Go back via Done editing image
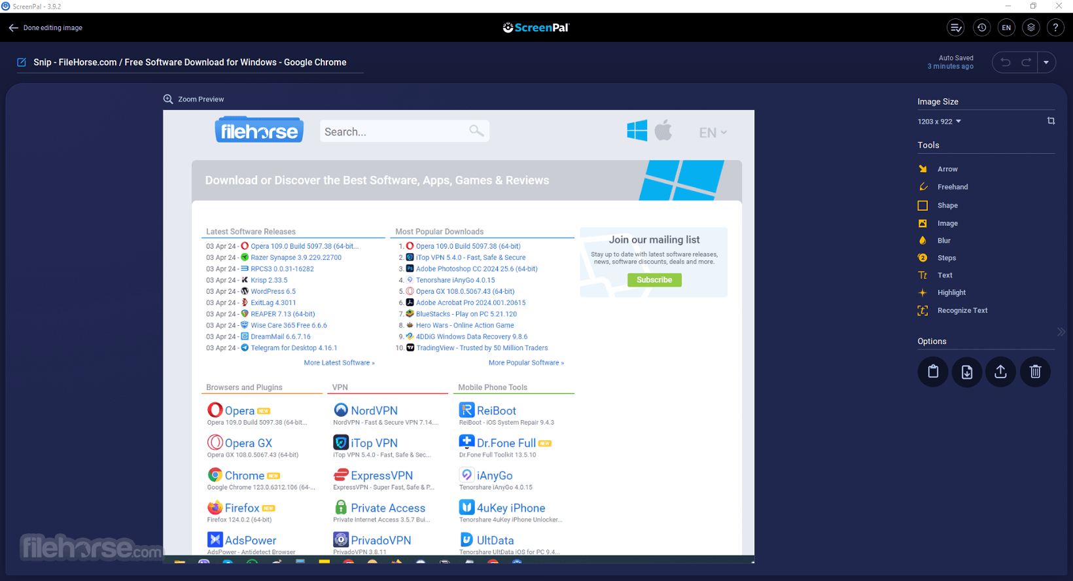Screen dimensions: 1073x581 coord(45,28)
